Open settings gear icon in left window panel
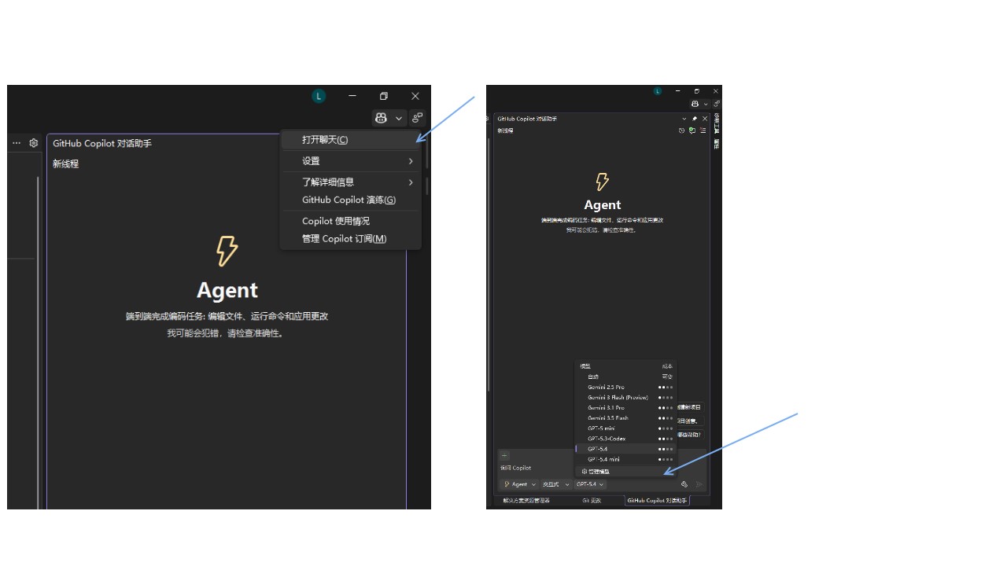The width and height of the screenshot is (1007, 566). point(34,143)
